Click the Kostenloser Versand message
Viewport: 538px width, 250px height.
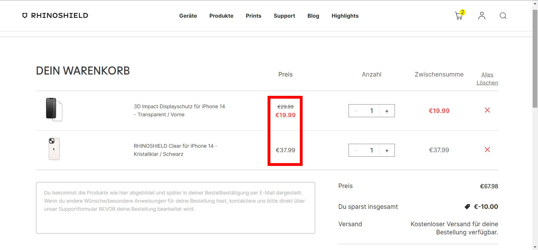[x=454, y=228]
